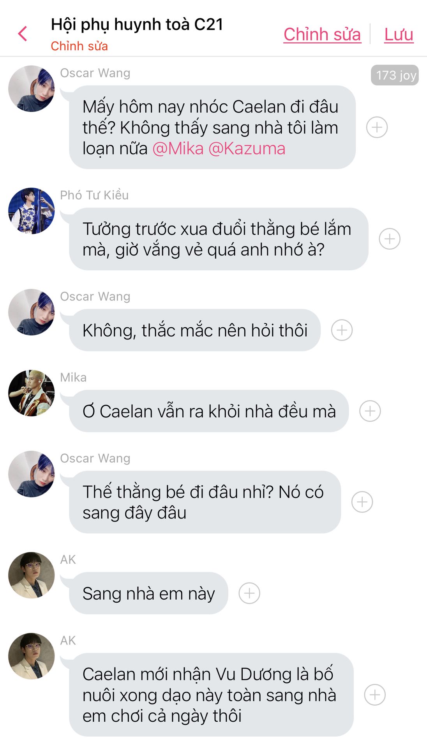
Task: Tap the back arrow icon
Action: pos(23,34)
